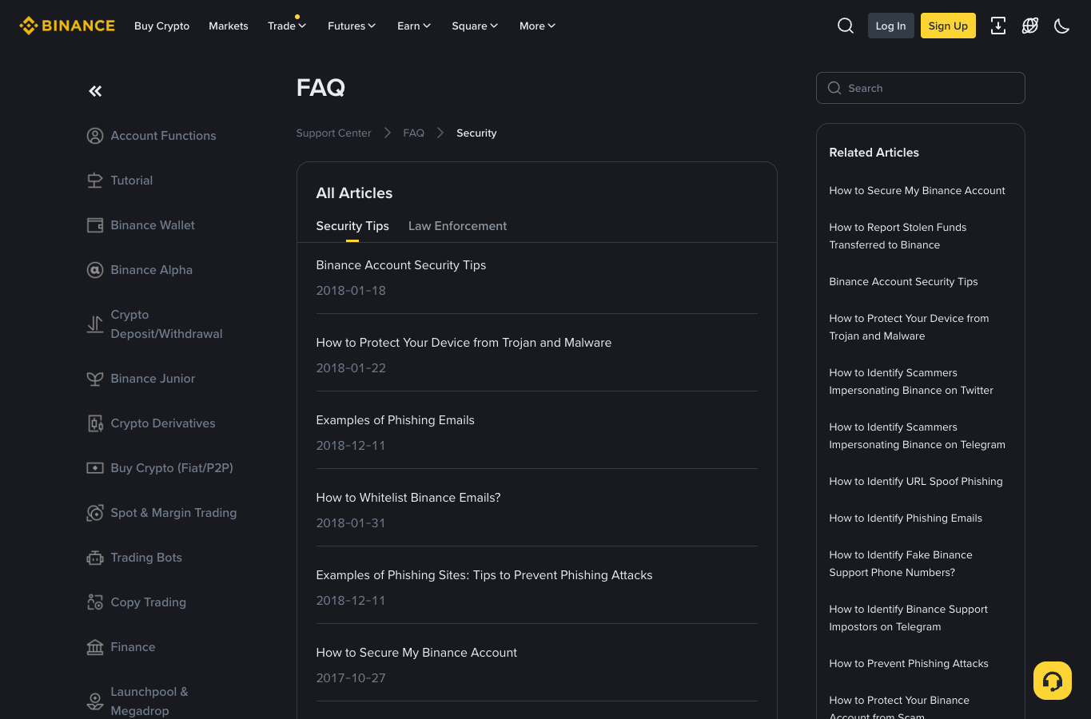Open related article about Trojan and Malware

click(x=909, y=328)
